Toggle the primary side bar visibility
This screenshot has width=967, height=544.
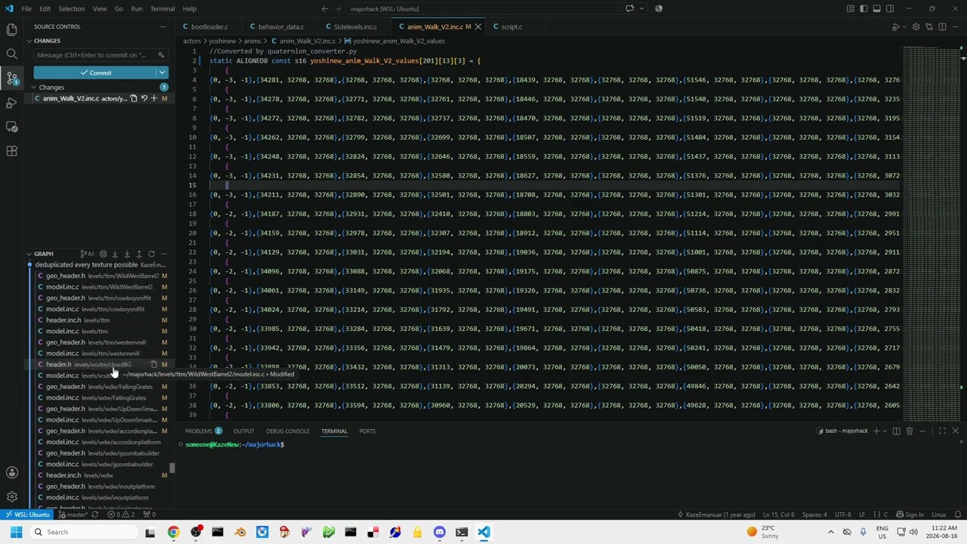click(864, 8)
